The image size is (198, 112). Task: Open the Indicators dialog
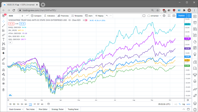[49, 16]
